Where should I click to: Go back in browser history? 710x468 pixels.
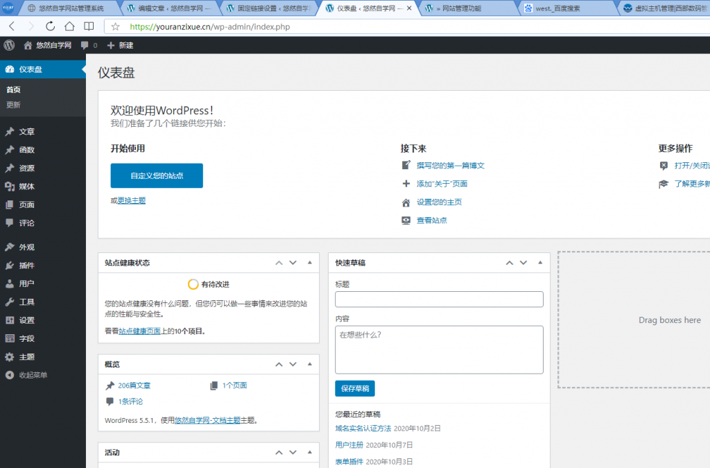click(x=12, y=26)
